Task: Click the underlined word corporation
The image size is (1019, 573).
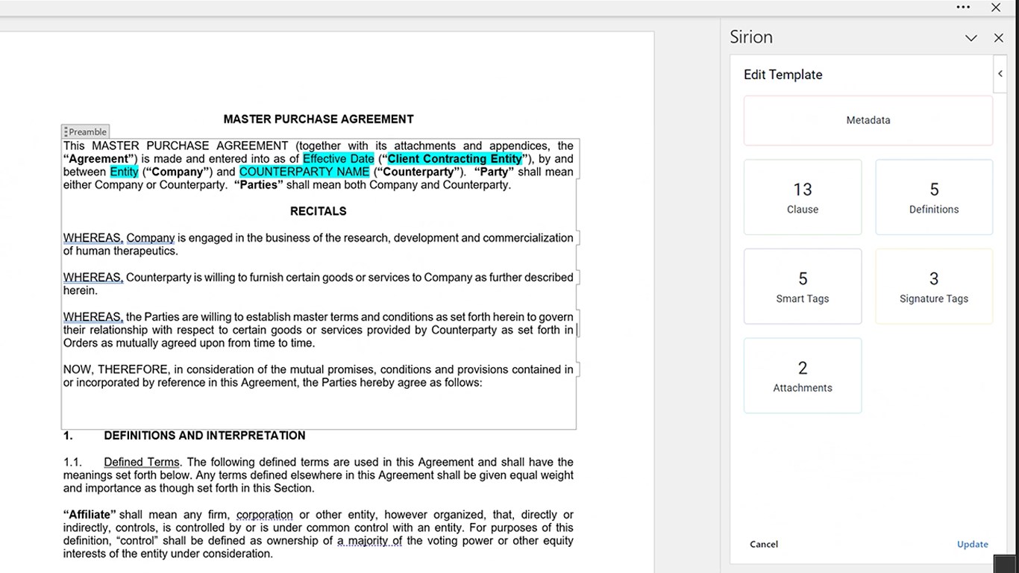Action: pyautogui.click(x=265, y=515)
